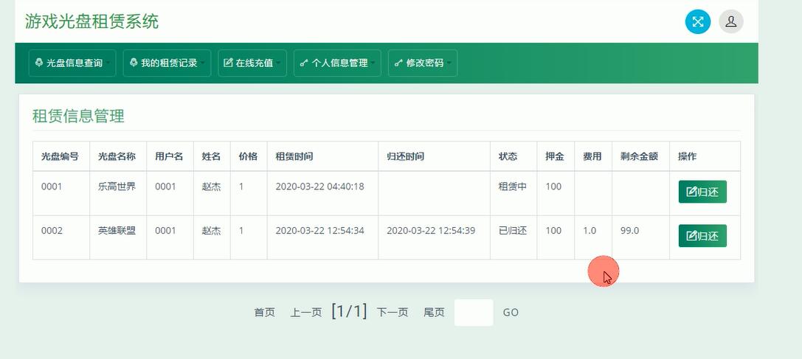This screenshot has height=359, width=802.
Task: Go to 首页 first page link
Action: [x=264, y=313]
